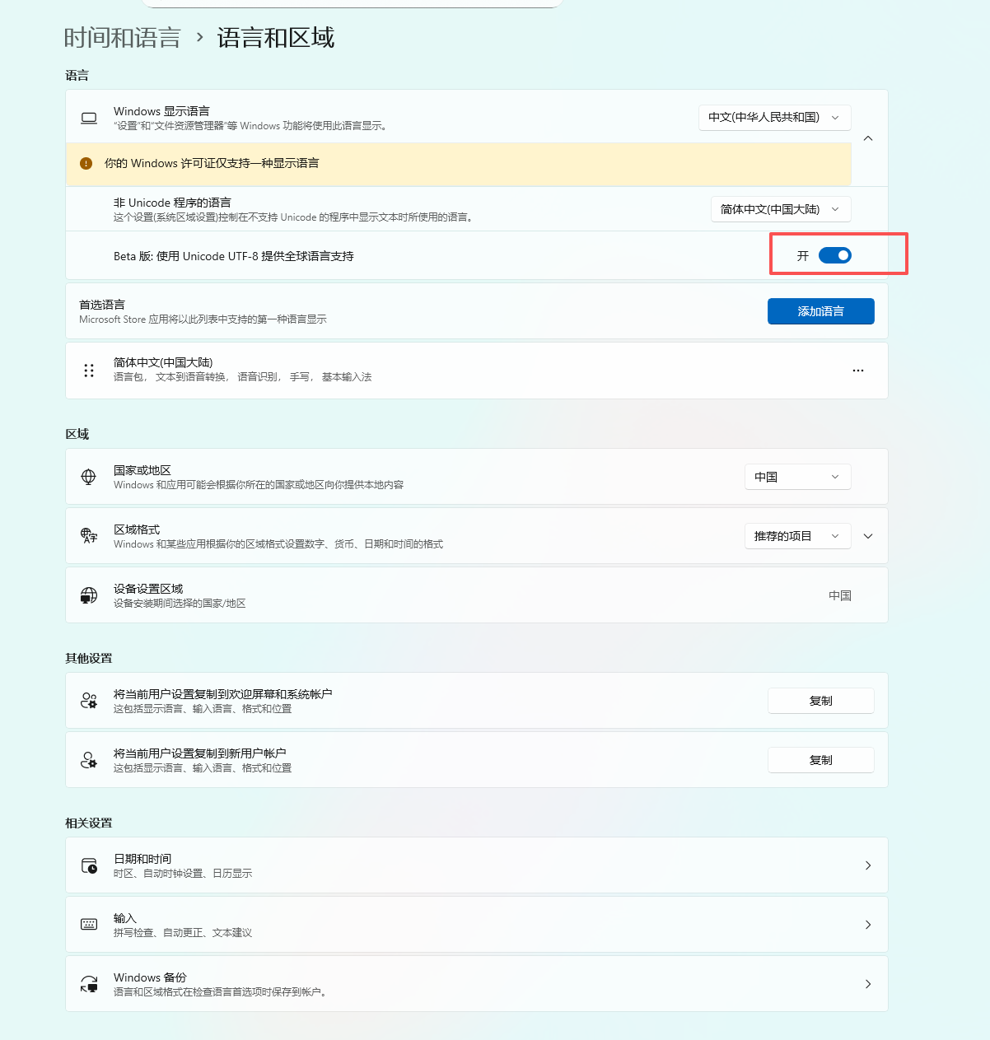Viewport: 990px width, 1040px height.
Task: Open the 非 Unicode 程序的语言 dropdown
Action: click(x=781, y=209)
